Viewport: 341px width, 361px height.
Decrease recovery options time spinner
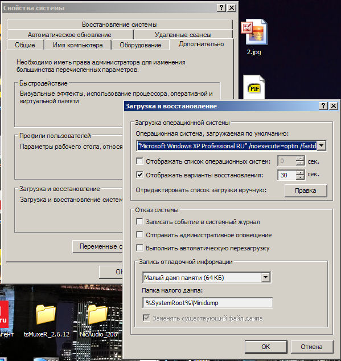click(300, 177)
